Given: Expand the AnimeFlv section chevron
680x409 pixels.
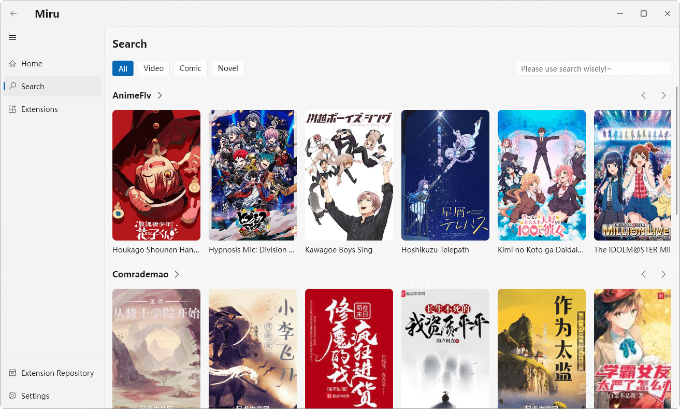Looking at the screenshot, I should click(x=160, y=95).
